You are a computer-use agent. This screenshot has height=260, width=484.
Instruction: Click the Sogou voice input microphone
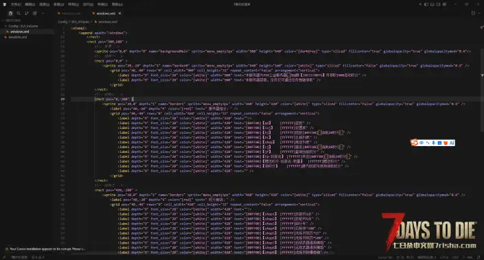tap(433, 143)
